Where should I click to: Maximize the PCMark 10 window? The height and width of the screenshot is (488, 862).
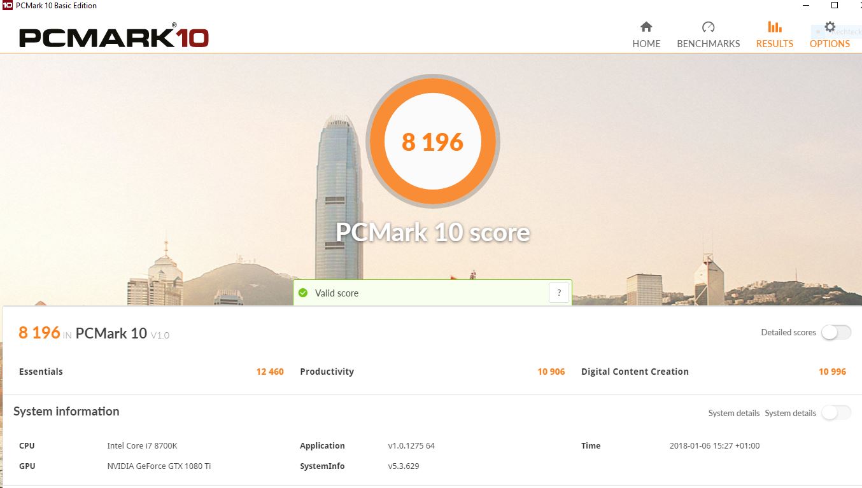coord(835,6)
